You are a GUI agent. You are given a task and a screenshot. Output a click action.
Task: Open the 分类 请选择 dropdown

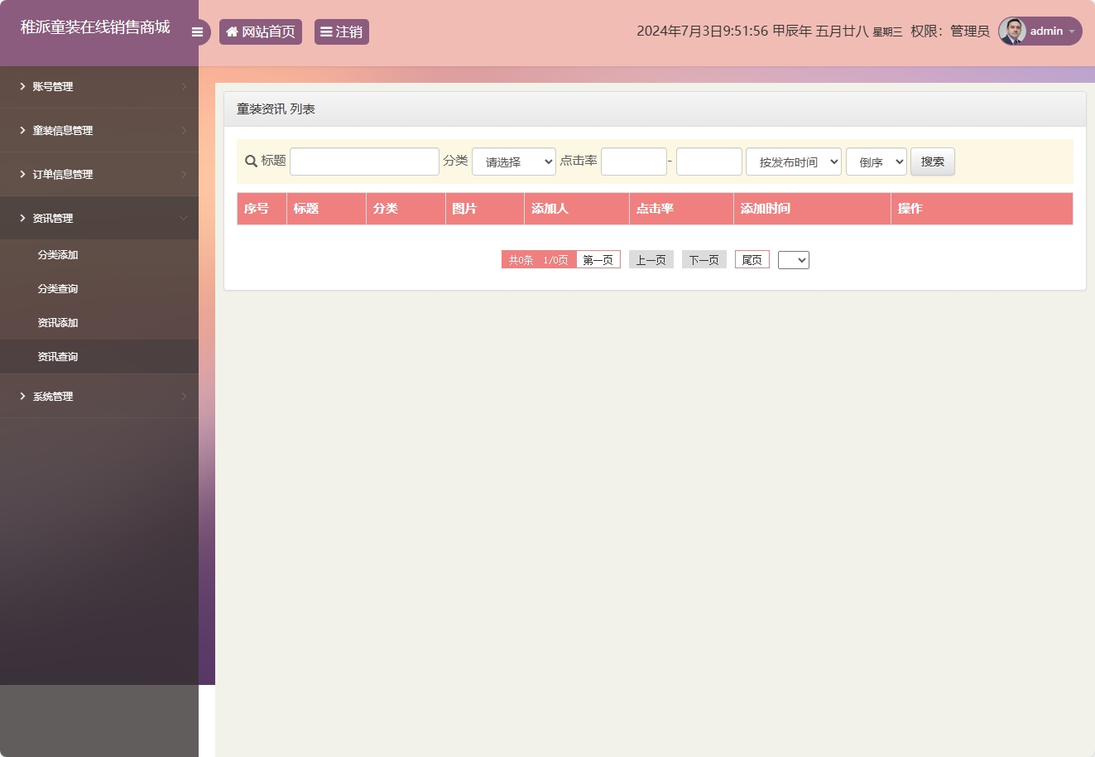coord(513,162)
